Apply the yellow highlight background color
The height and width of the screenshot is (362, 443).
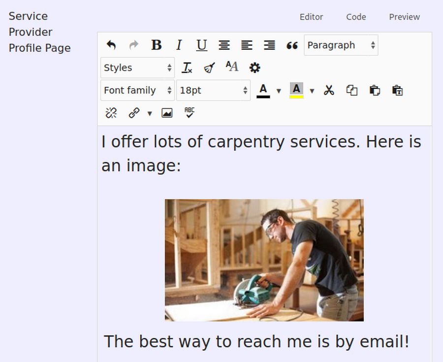coord(296,90)
